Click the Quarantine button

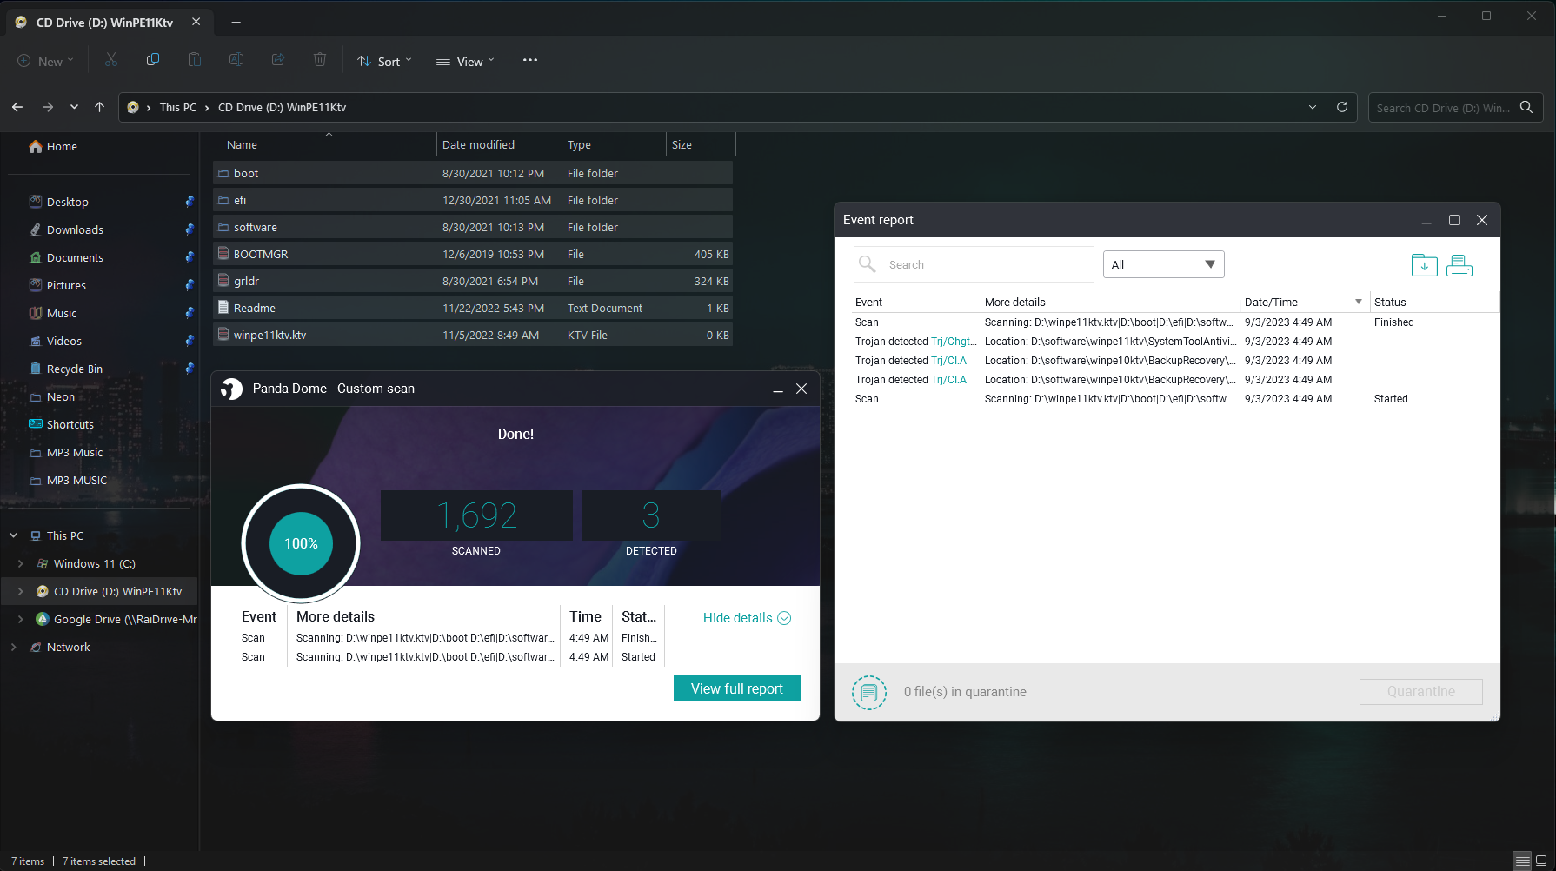1421,692
